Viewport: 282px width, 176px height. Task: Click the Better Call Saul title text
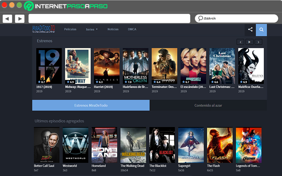coord(44,166)
